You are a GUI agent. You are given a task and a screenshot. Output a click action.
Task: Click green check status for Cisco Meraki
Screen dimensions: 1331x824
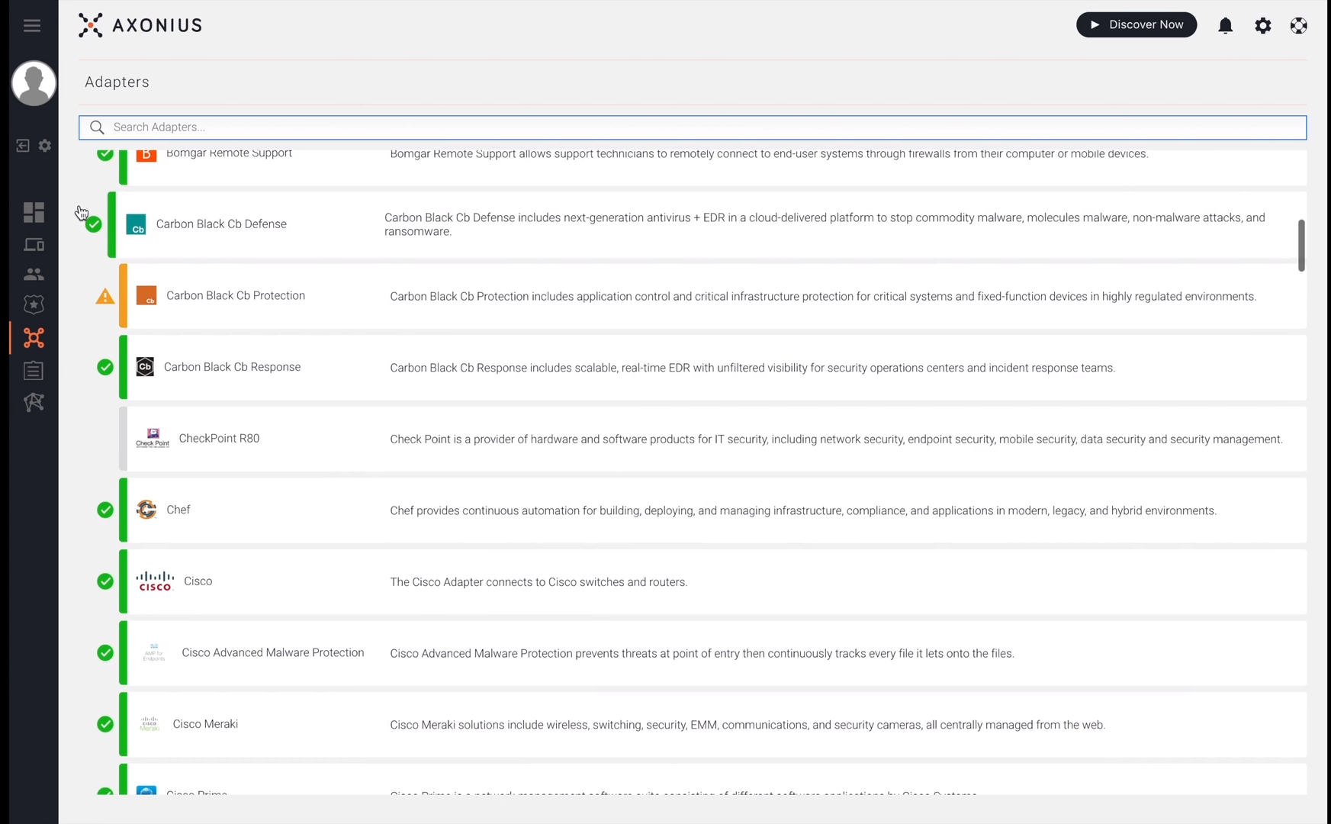coord(105,724)
